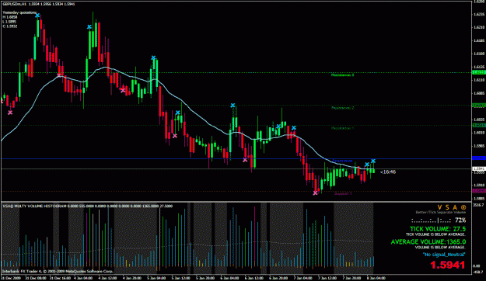Image resolution: width=486 pixels, height=281 pixels.
Task: Select the blue X marker above the 5 Jan 04:00 candle peak
Action: pos(153,57)
